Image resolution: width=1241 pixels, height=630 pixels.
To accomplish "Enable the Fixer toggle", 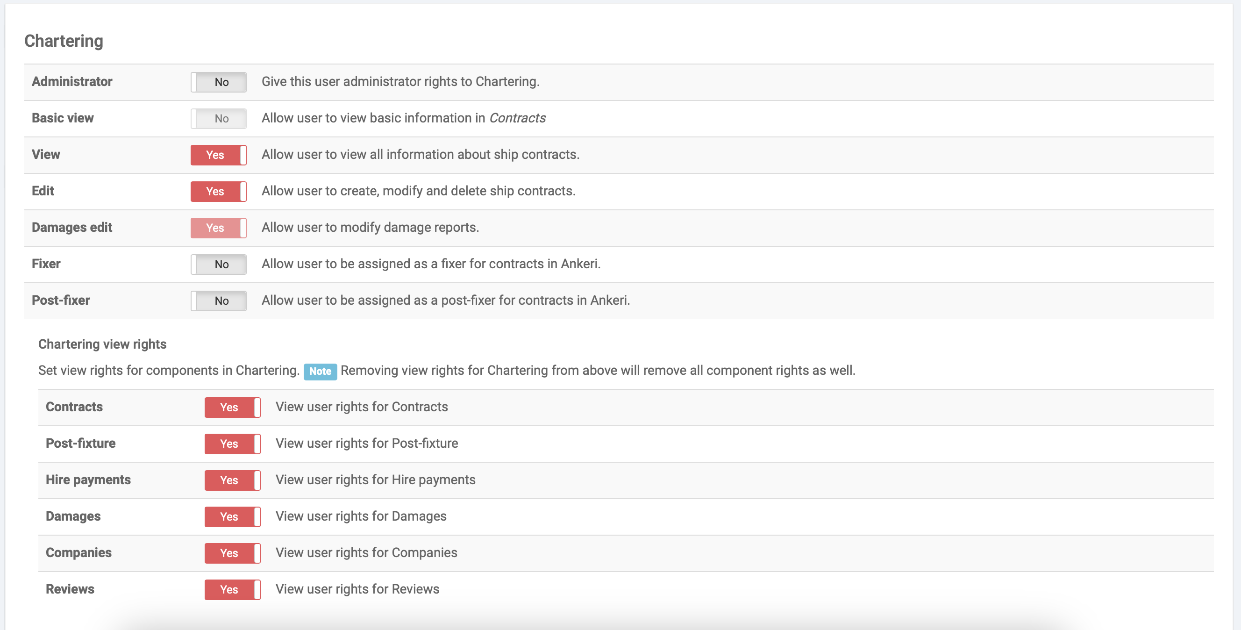I will (218, 264).
